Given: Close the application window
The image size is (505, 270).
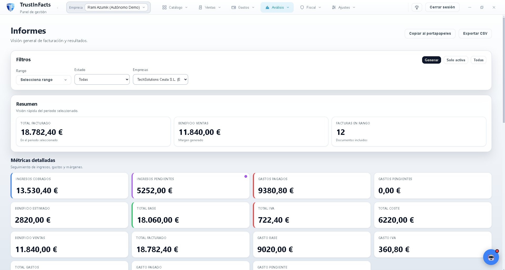Looking at the screenshot, I should 494,7.
